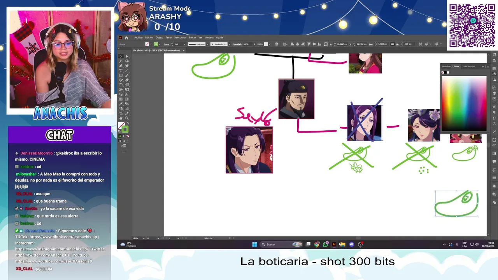The image size is (498, 280).
Task: Select the Eraser tool
Action: click(127, 80)
